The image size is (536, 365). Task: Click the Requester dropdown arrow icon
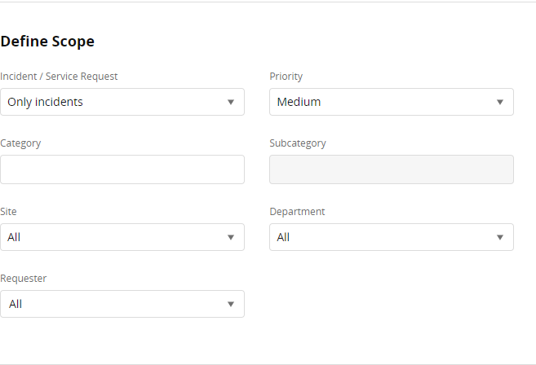(231, 305)
